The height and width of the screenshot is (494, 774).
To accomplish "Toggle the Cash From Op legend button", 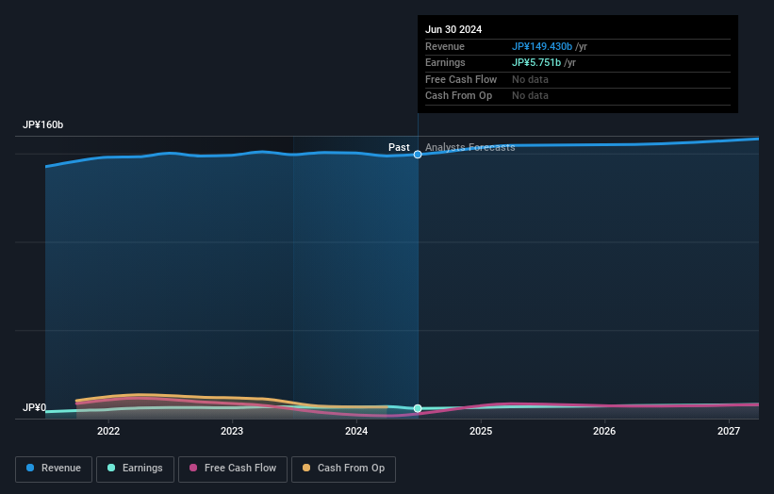I will (343, 469).
